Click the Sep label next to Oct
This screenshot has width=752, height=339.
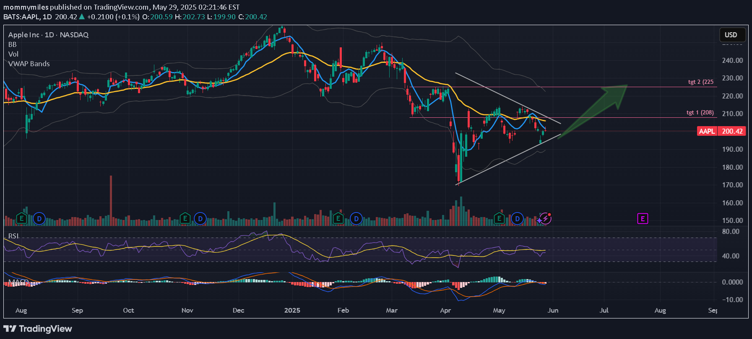[77, 311]
